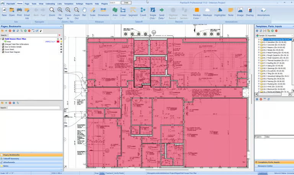294x175 pixels.
Task: Toggle Verify Points in status bar
Action: click(x=119, y=173)
